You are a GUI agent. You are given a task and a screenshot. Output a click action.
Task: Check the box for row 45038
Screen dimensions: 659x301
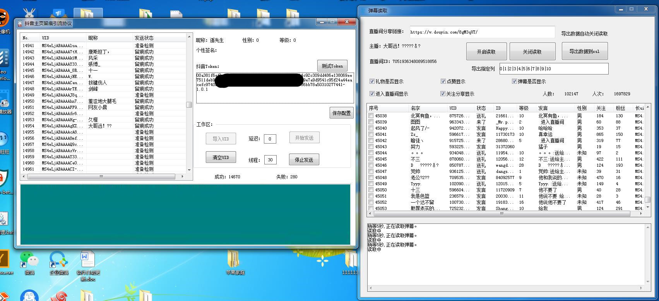(371, 116)
